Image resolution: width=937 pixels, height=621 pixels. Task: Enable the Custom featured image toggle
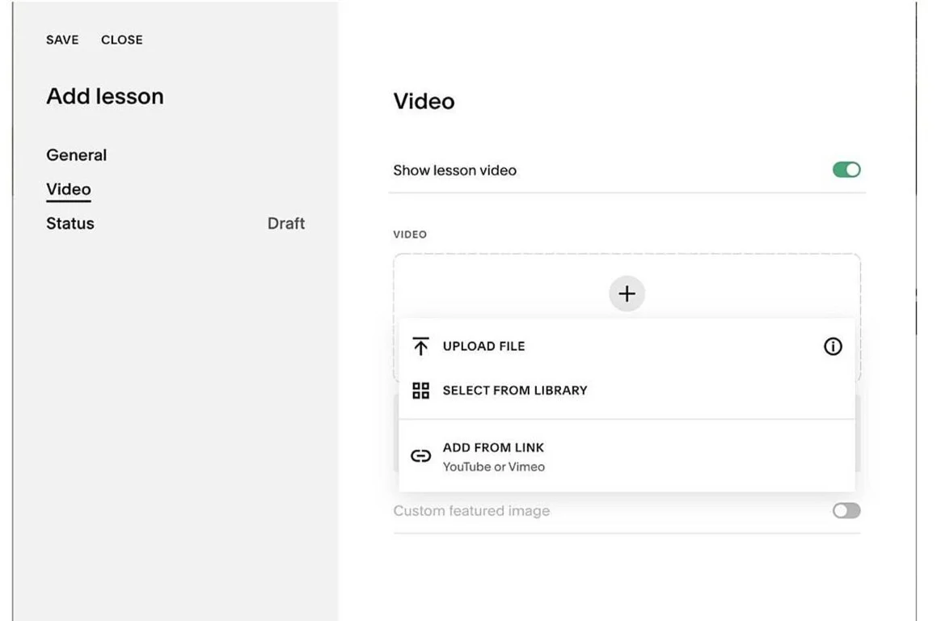(x=846, y=510)
